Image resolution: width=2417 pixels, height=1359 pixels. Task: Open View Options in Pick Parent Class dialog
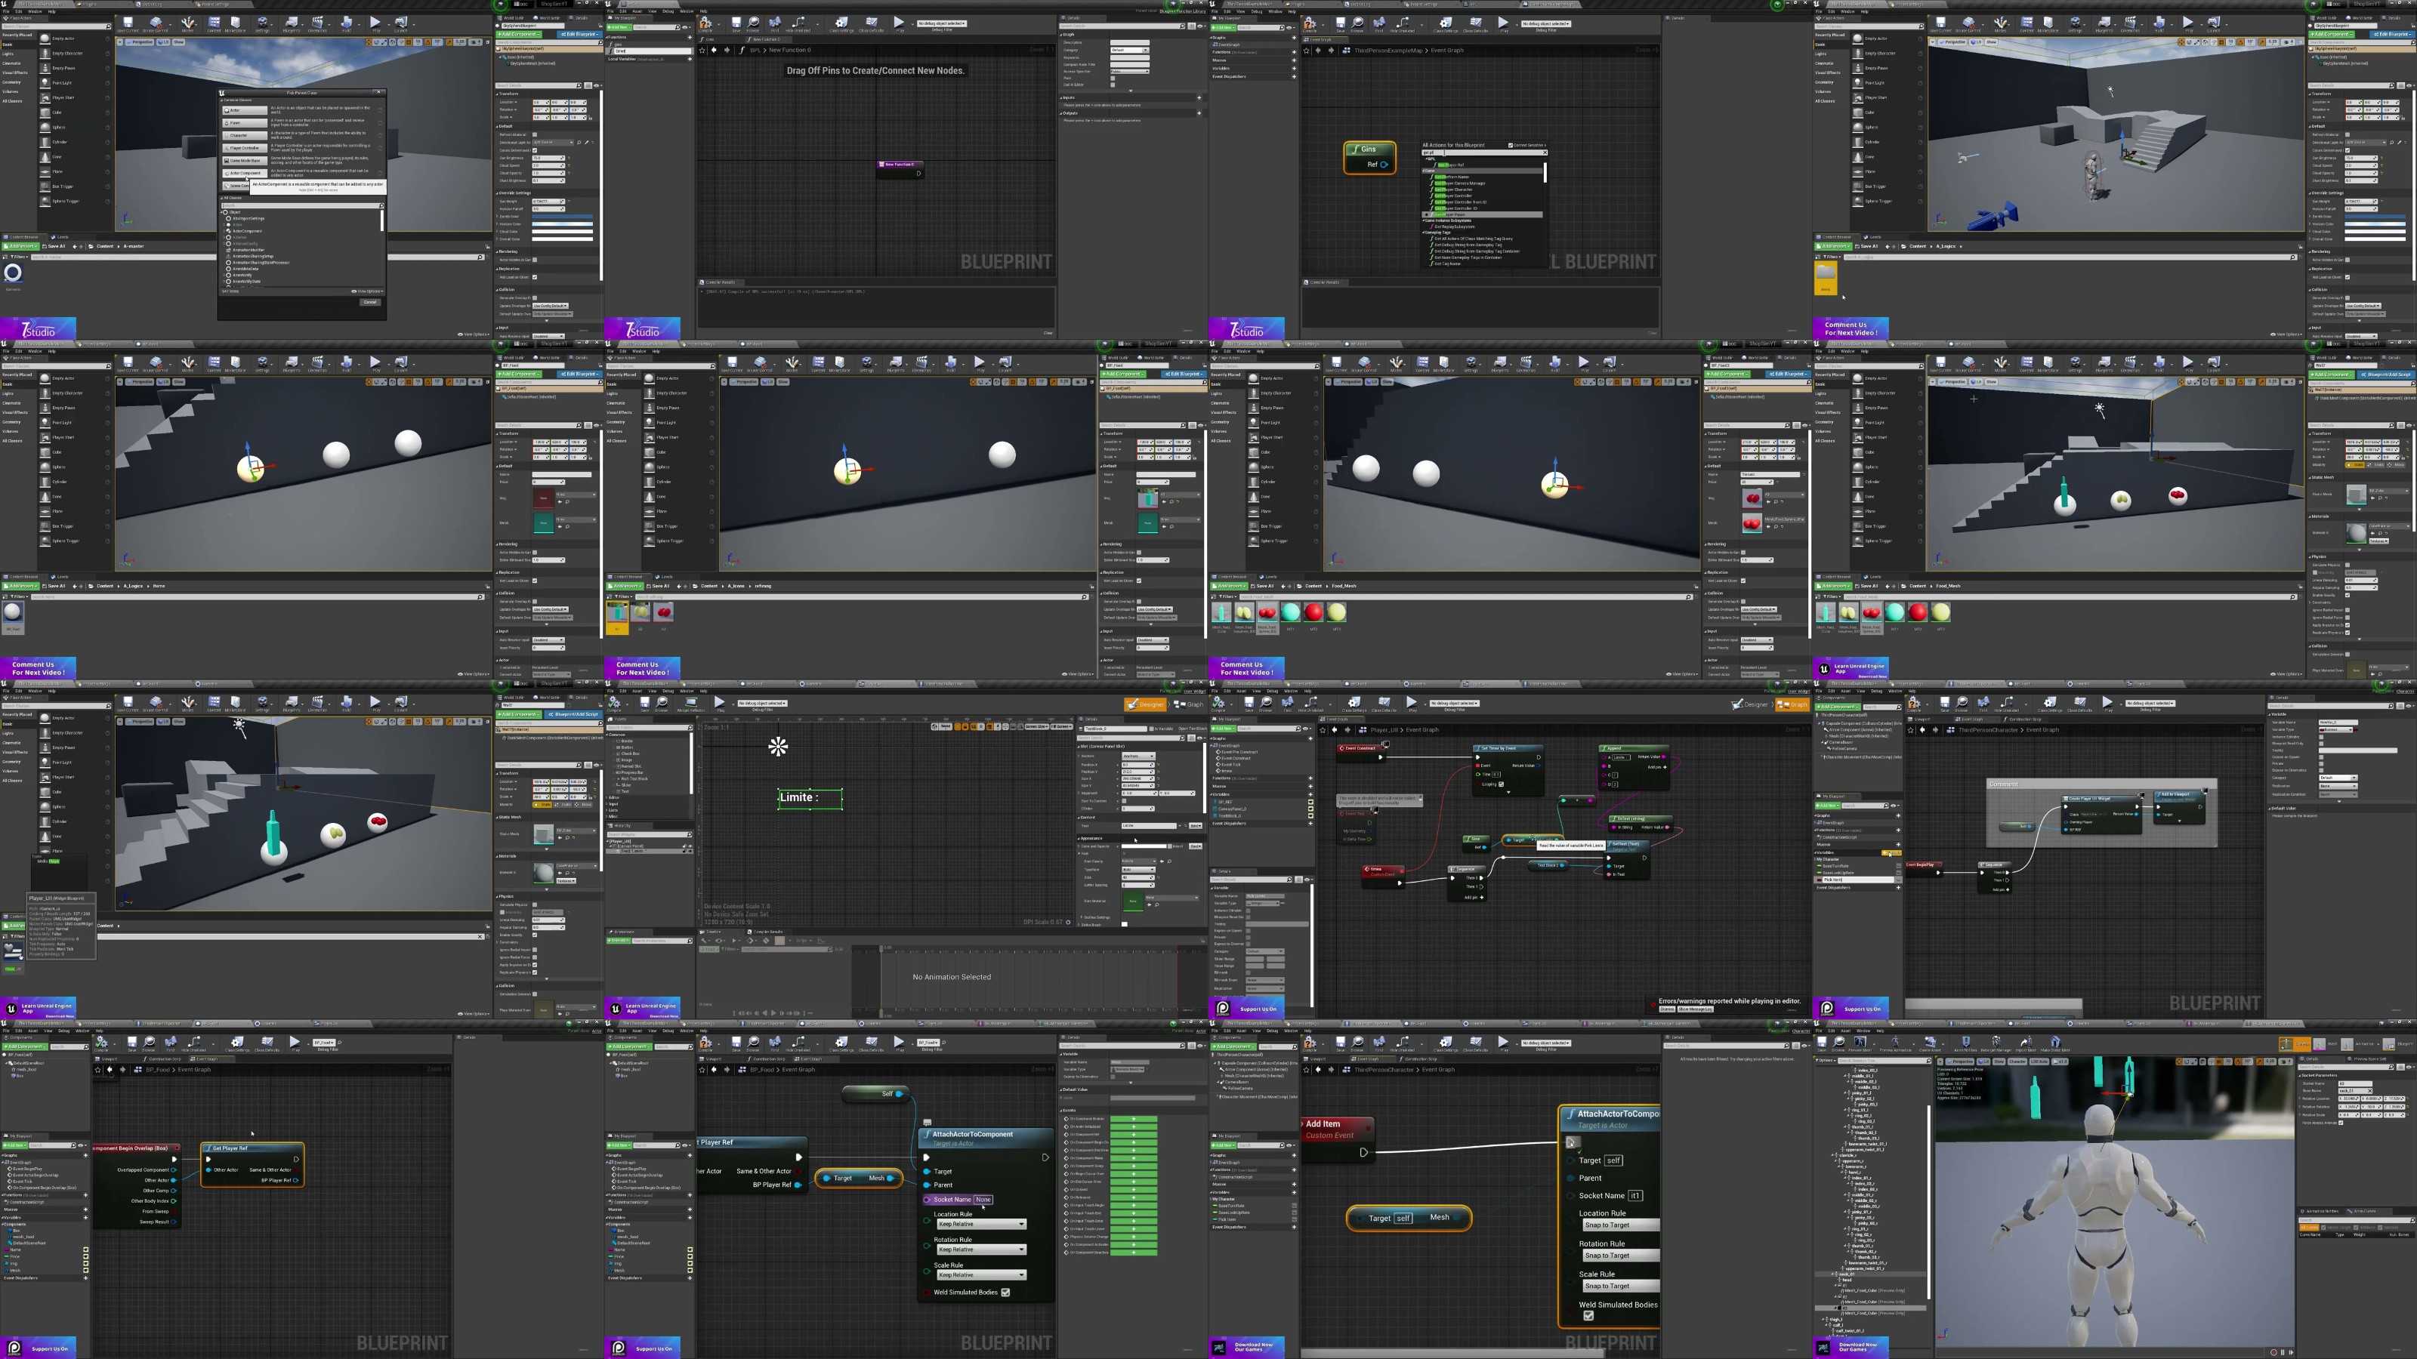click(x=368, y=291)
